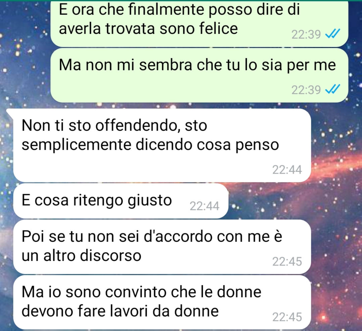This screenshot has width=362, height=331.
Task: Tap 22:45 timestamp next to 'lavori da donne'
Action: click(287, 317)
